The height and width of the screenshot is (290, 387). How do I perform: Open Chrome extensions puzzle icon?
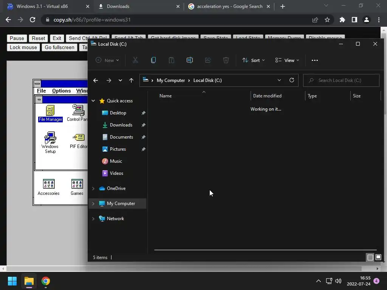point(342,20)
